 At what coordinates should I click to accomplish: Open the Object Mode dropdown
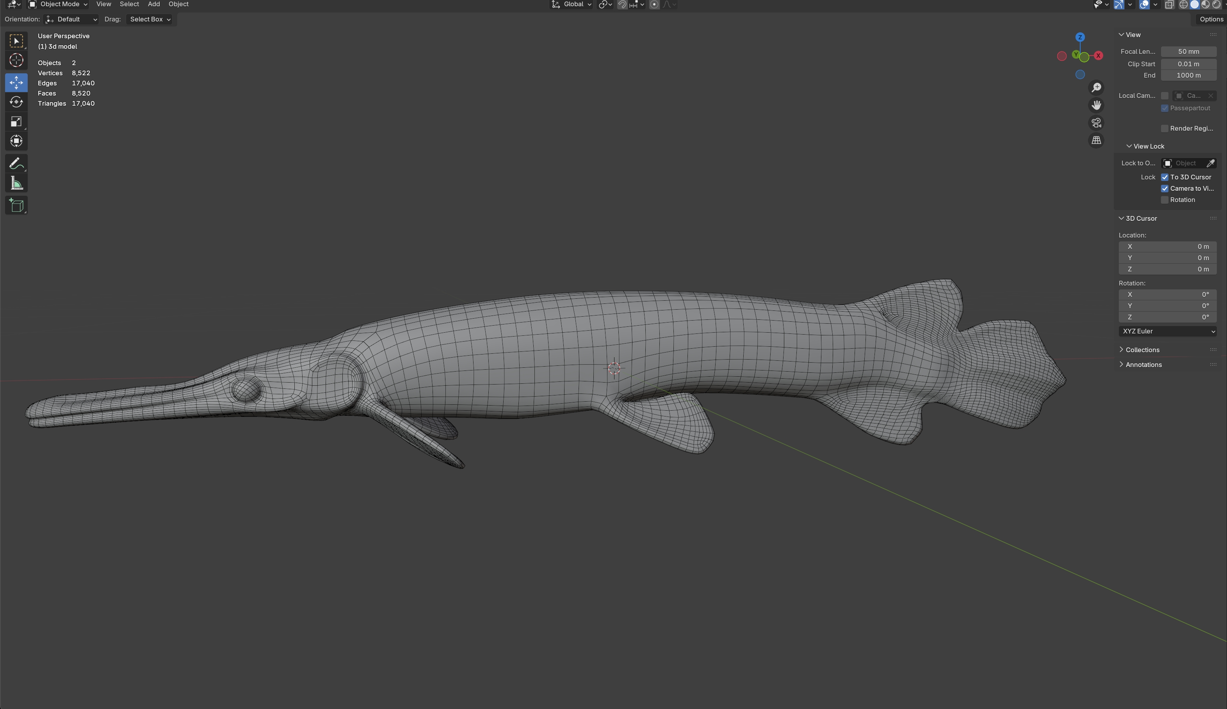[58, 4]
